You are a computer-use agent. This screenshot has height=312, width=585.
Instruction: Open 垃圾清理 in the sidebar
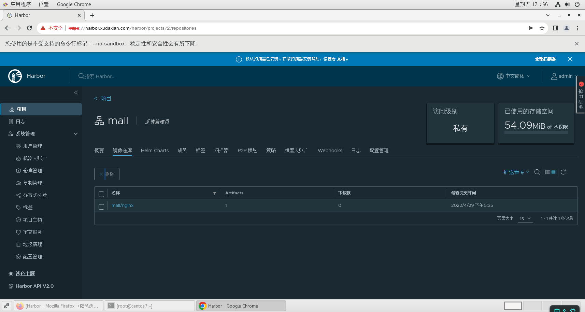tap(32, 244)
